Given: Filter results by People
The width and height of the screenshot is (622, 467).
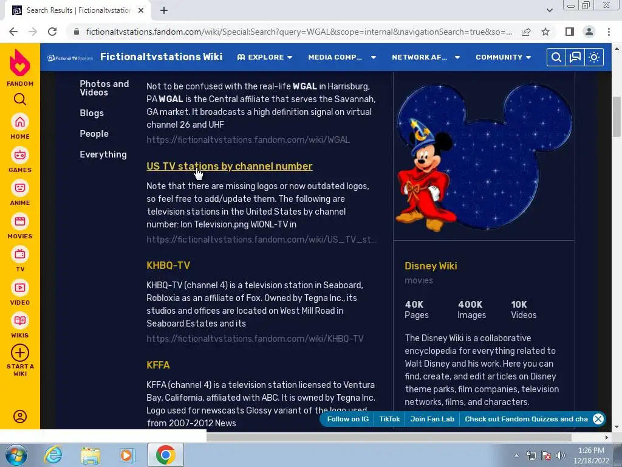Looking at the screenshot, I should [x=94, y=134].
